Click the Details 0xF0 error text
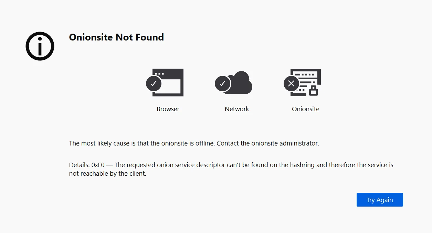 pos(231,169)
